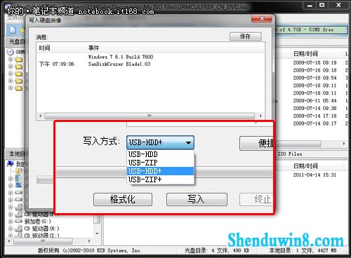Choose USB-ZIP from the write method list
Screen dimensions: 351x258
(x=160, y=163)
